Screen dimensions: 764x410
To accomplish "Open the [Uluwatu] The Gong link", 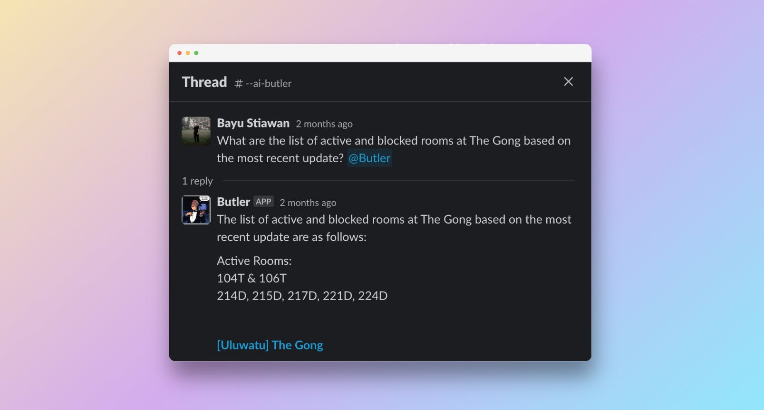I will (270, 345).
